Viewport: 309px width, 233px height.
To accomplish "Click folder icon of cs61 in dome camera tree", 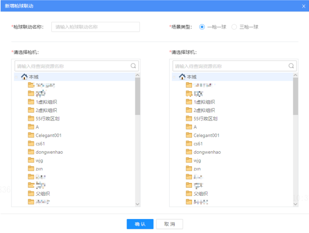I will 189,143.
